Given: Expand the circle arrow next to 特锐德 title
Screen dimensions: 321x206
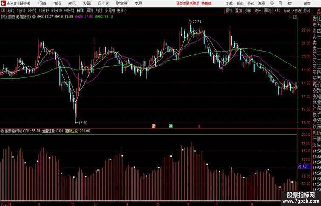Looking at the screenshot, I should (34, 17).
